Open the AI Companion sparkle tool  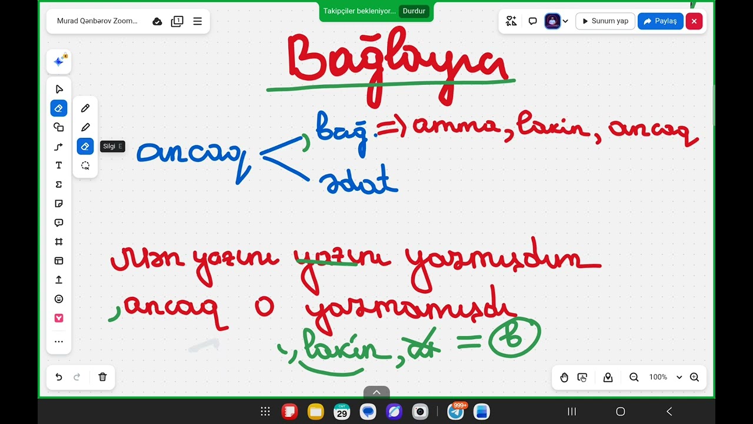point(59,61)
